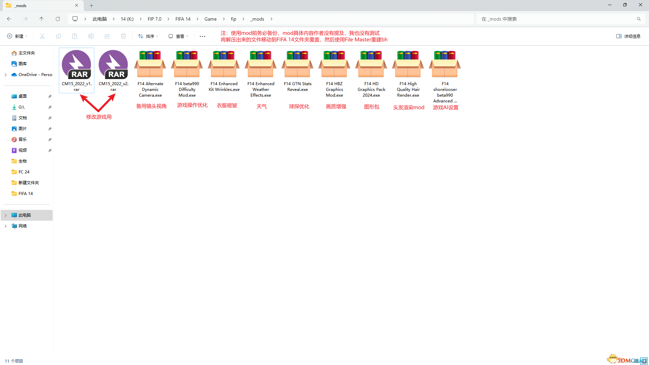
Task: Unpin 音乐 from the sidebar
Action: 49,139
